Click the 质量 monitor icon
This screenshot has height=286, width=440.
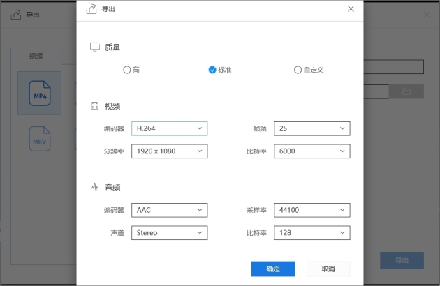[x=95, y=47]
